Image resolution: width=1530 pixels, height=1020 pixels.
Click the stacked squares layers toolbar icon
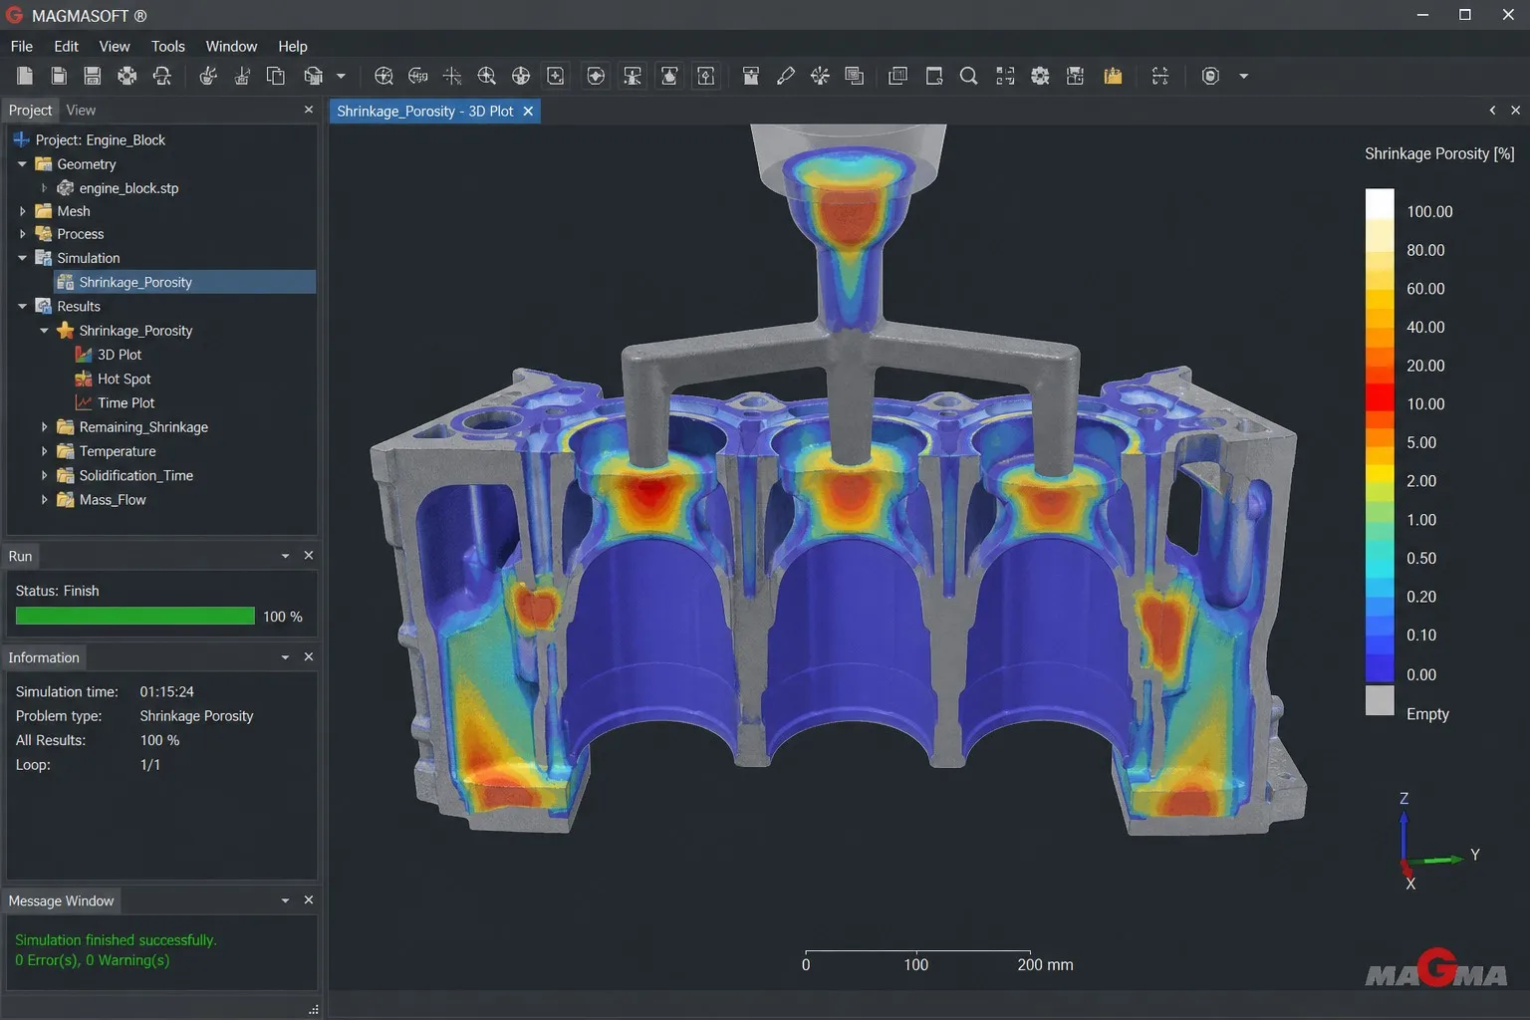pyautogui.click(x=854, y=76)
